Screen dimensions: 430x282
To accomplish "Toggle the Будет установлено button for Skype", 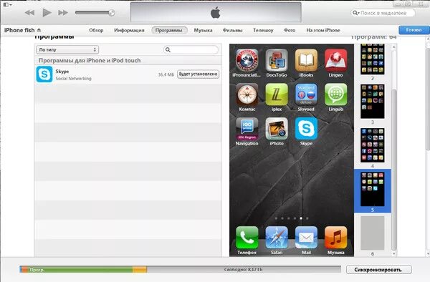I will [198, 74].
